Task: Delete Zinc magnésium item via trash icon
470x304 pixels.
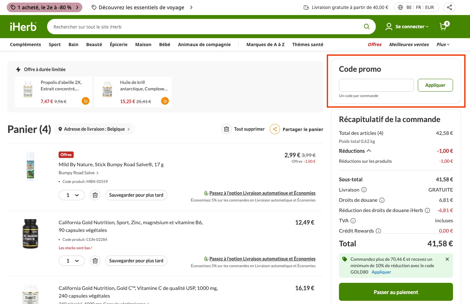Action: coord(95,261)
